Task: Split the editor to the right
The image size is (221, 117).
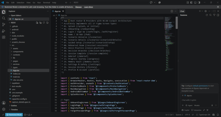Action: pyautogui.click(x=172, y=11)
